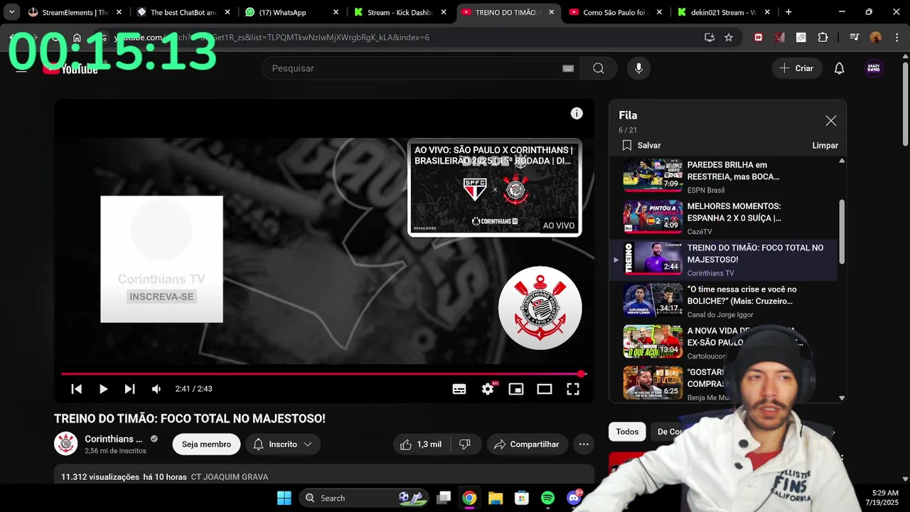
Task: Click the video progress bar
Action: click(x=323, y=373)
